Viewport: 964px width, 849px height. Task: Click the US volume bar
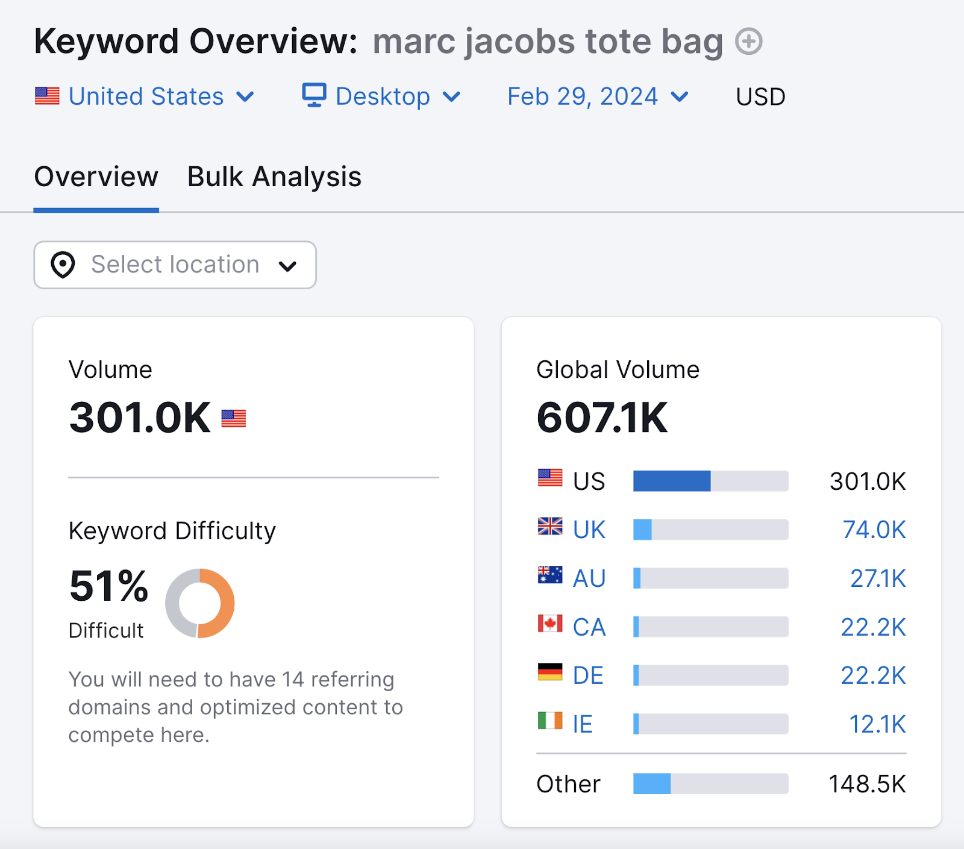tap(711, 481)
